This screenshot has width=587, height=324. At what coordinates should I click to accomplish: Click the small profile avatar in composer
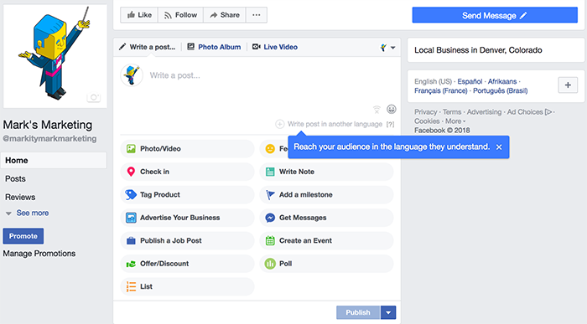tap(132, 75)
